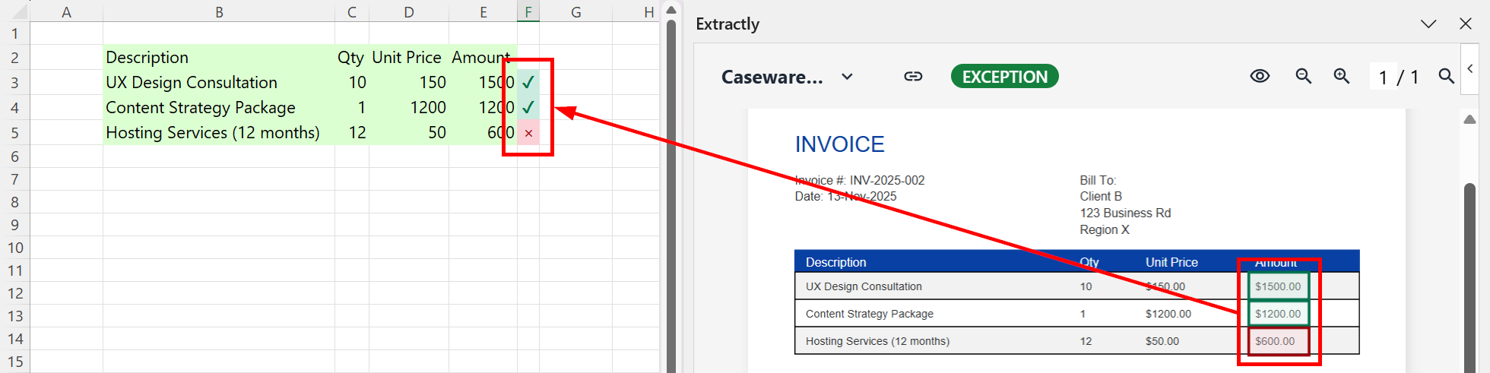
Task: Collapse the side panel with left chevron
Action: pyautogui.click(x=1470, y=68)
